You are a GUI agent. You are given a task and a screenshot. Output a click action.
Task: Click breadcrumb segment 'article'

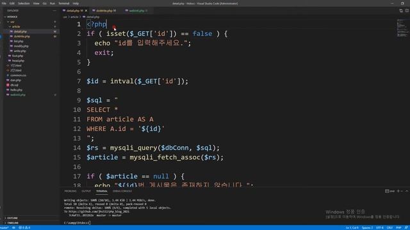tap(74, 17)
